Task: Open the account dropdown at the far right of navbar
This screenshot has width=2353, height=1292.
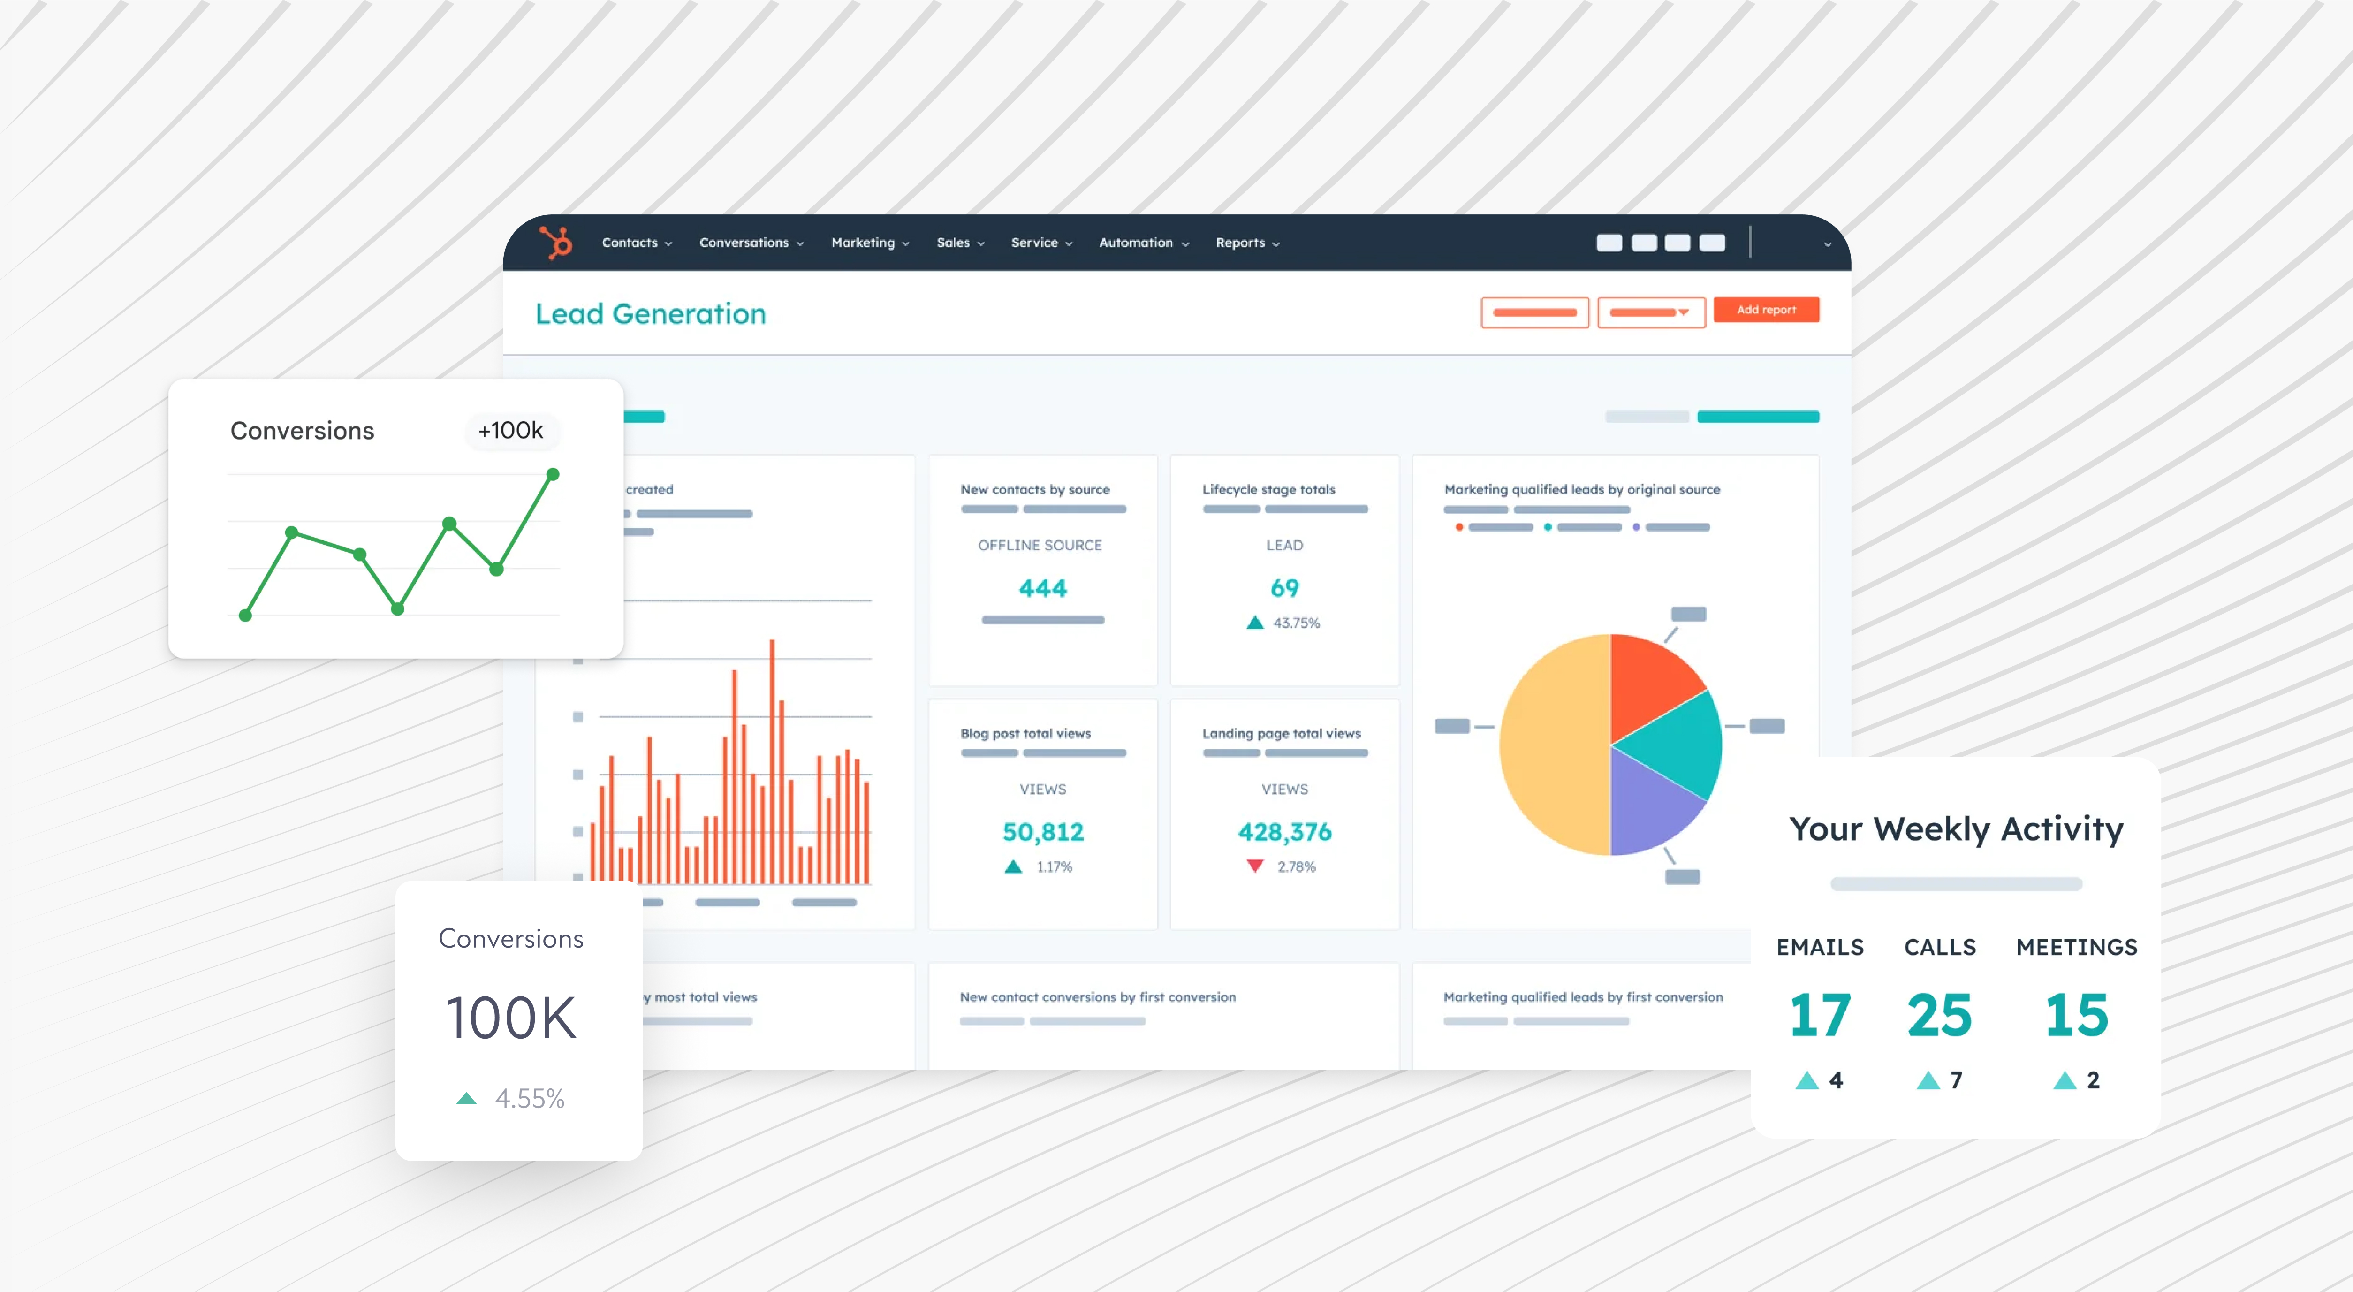Action: click(1828, 244)
